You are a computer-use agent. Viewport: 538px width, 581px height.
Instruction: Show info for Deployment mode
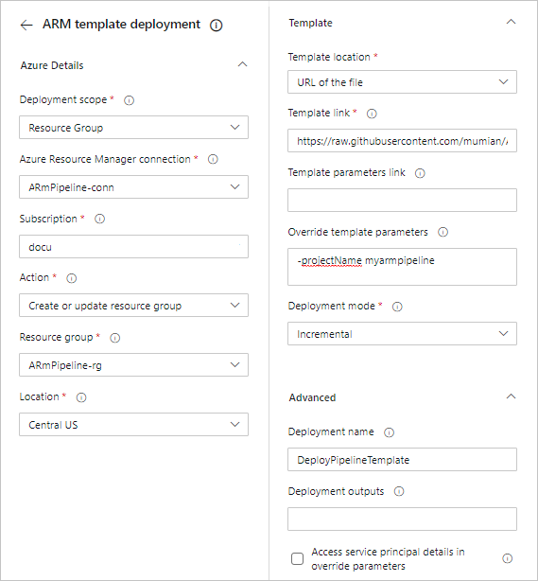click(x=397, y=307)
